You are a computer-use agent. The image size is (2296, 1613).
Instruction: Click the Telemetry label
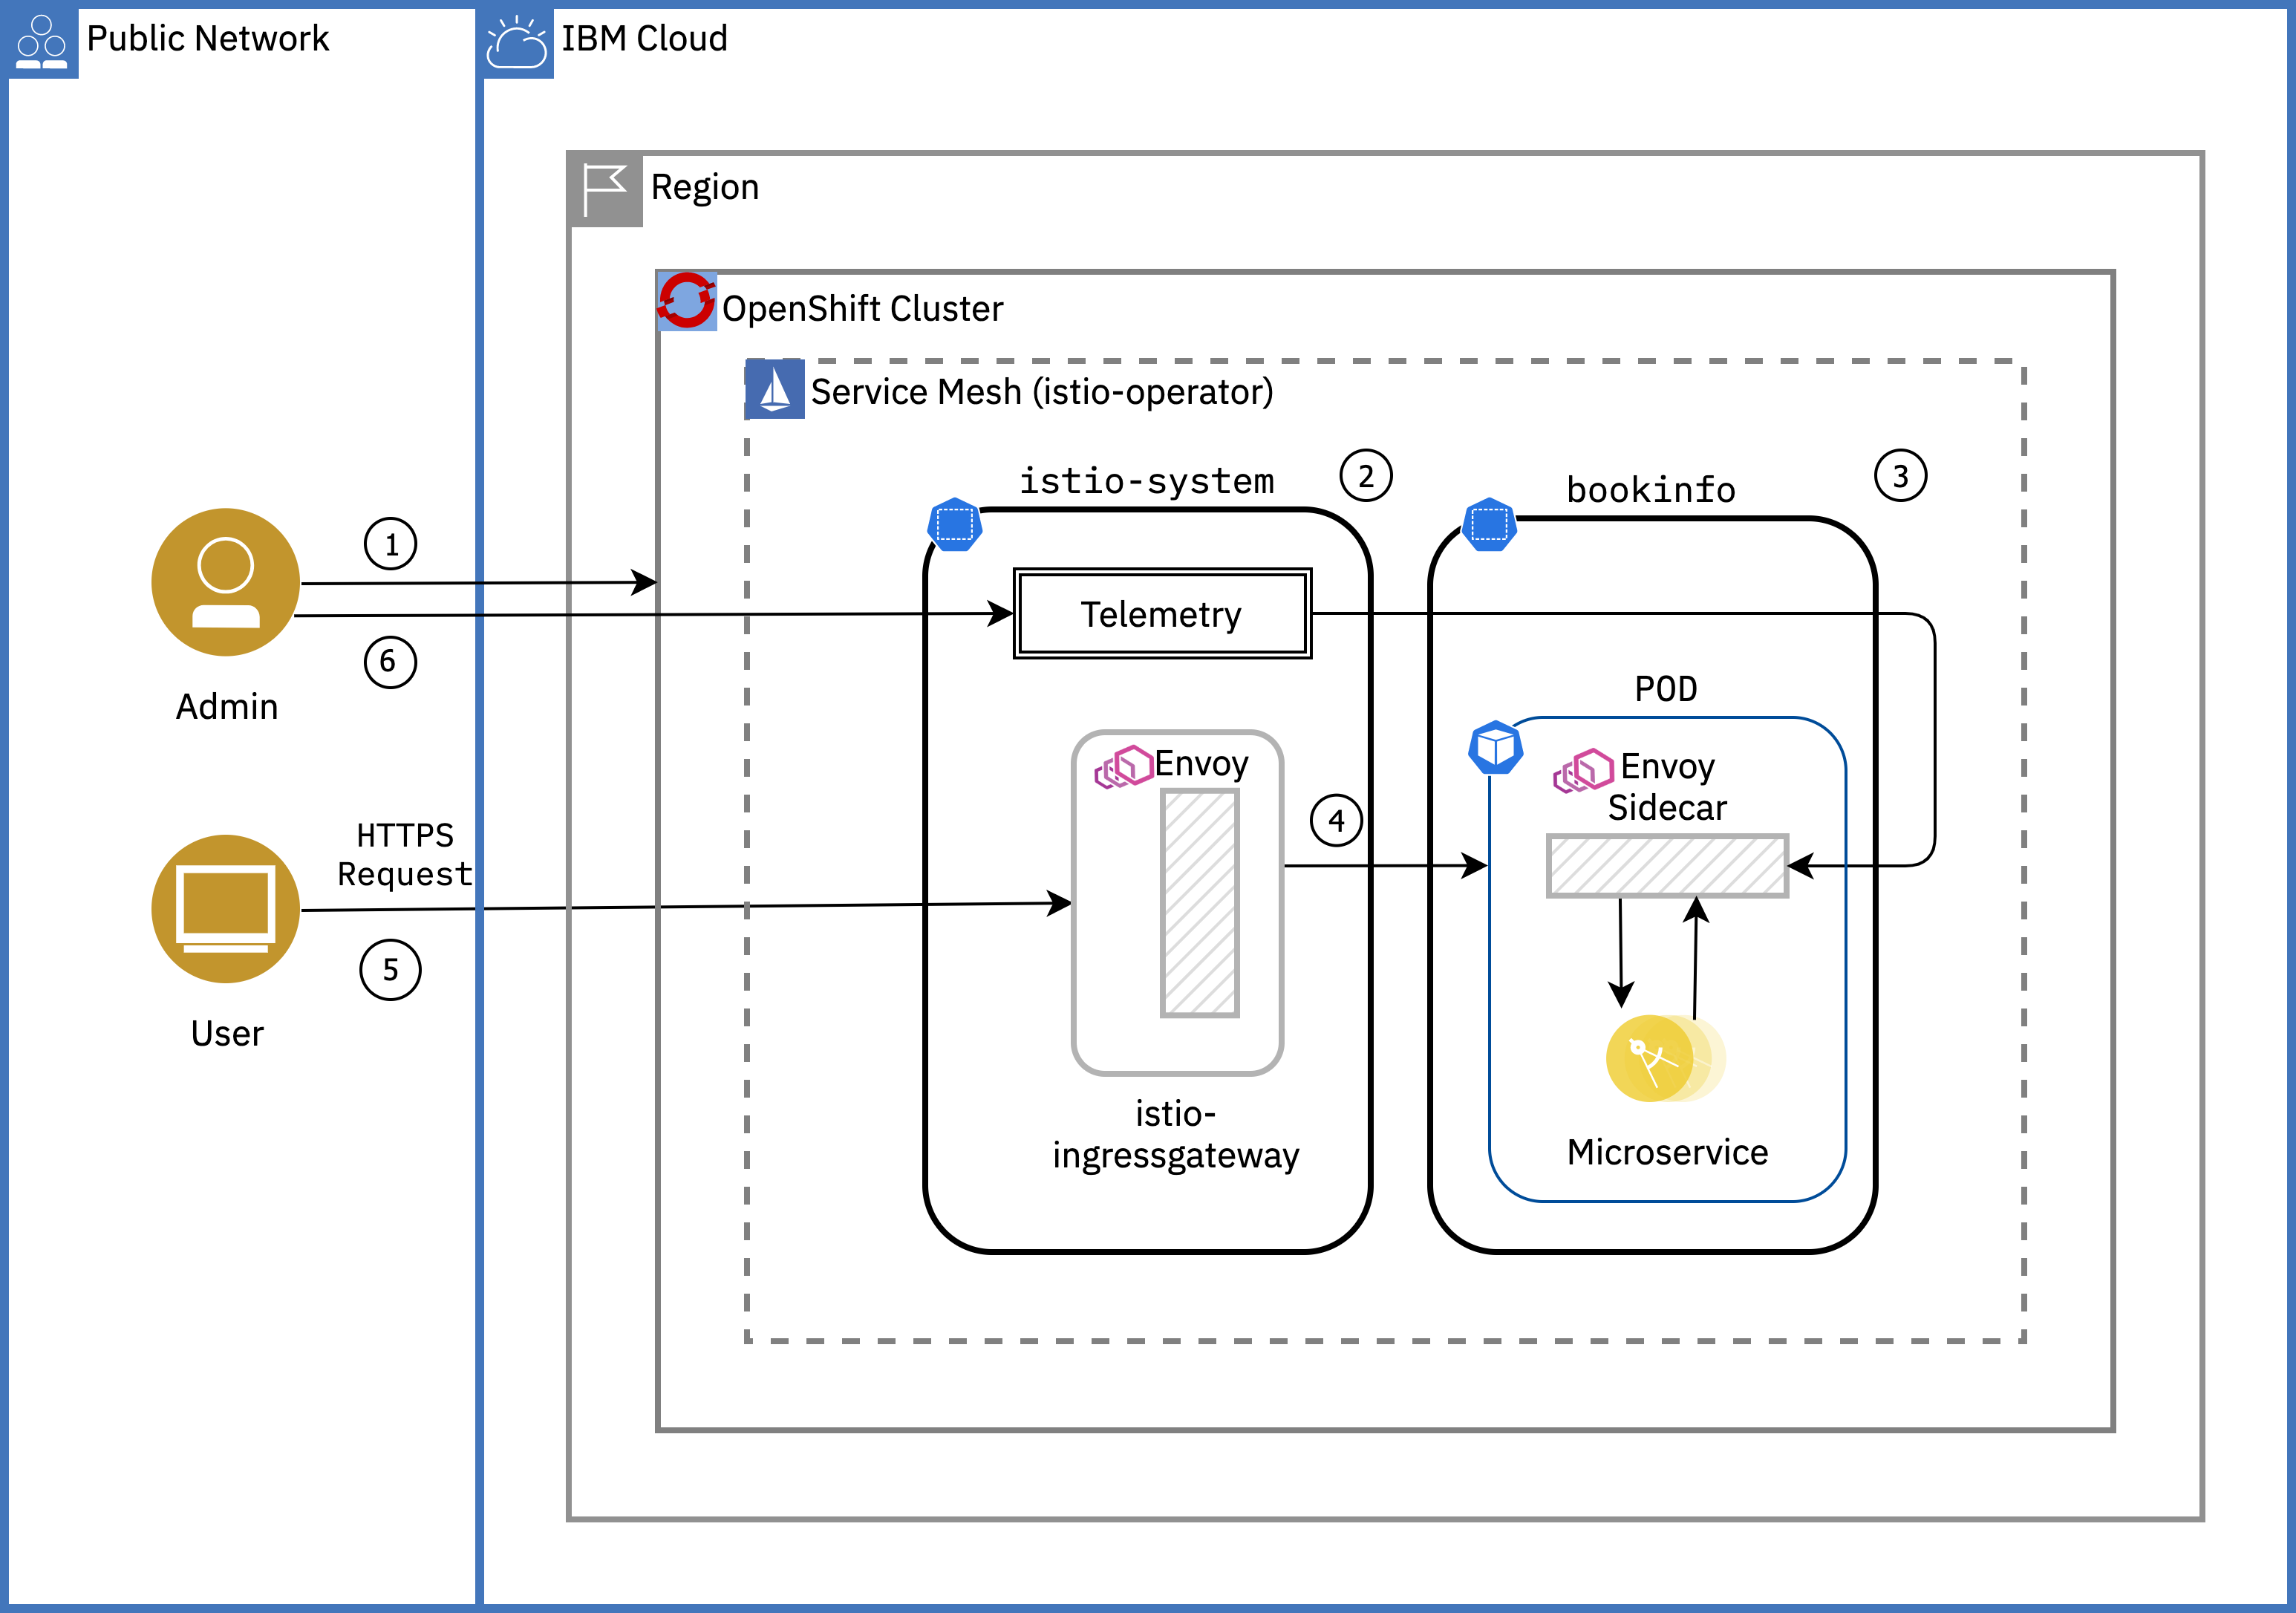point(1160,616)
